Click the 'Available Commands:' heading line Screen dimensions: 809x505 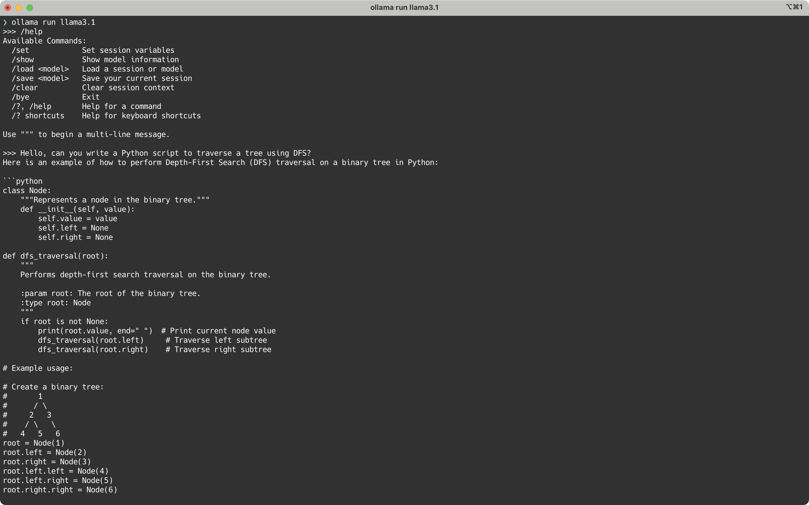pyautogui.click(x=45, y=41)
